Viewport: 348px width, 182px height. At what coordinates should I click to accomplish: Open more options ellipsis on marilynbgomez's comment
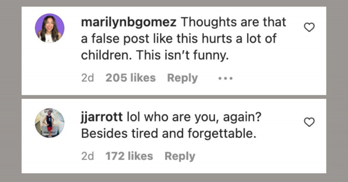click(x=225, y=78)
